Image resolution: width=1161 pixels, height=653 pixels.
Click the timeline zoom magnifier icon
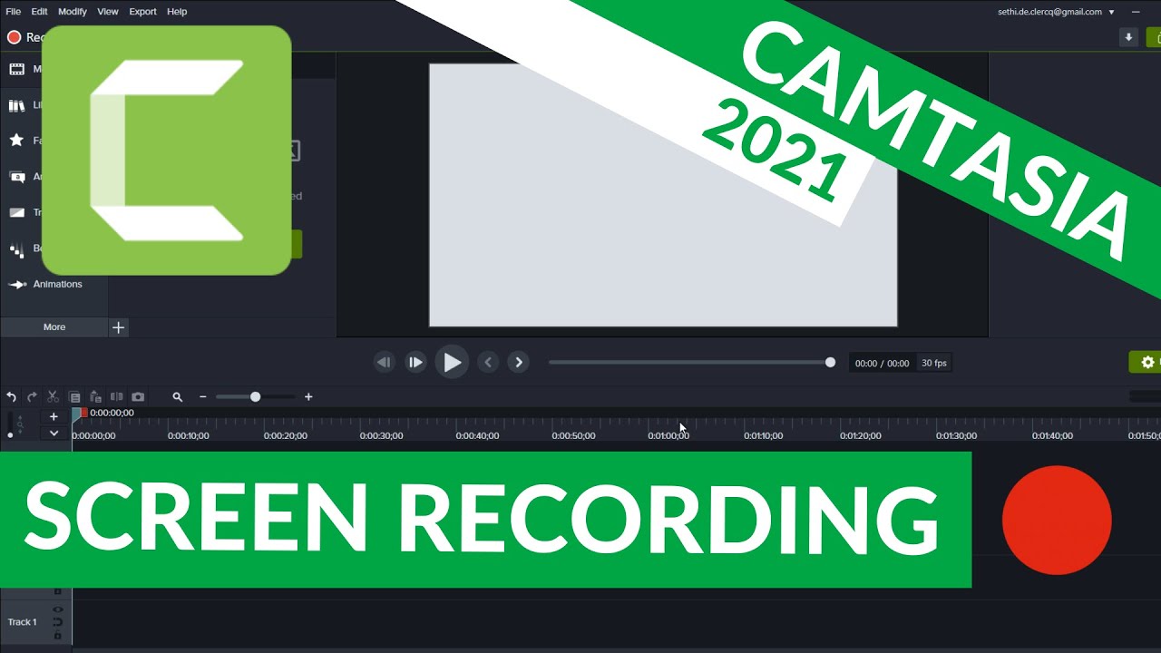point(178,397)
